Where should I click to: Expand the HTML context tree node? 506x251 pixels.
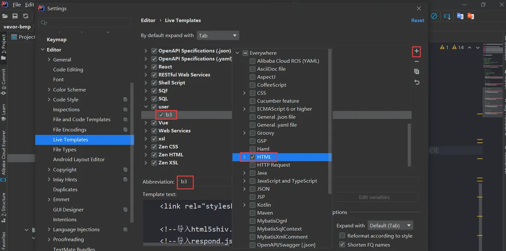(x=244, y=157)
